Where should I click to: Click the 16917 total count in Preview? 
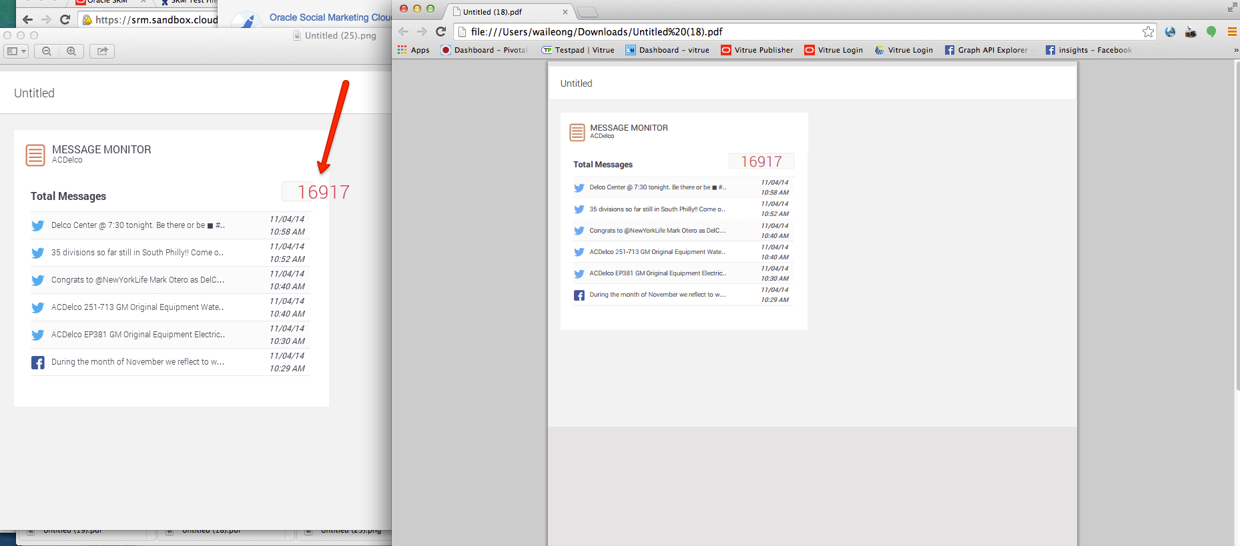(x=324, y=192)
